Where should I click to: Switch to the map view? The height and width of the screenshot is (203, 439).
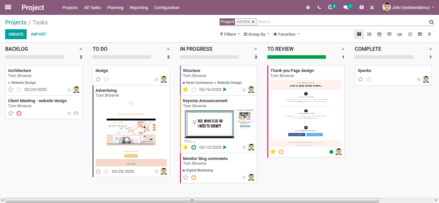(x=429, y=34)
